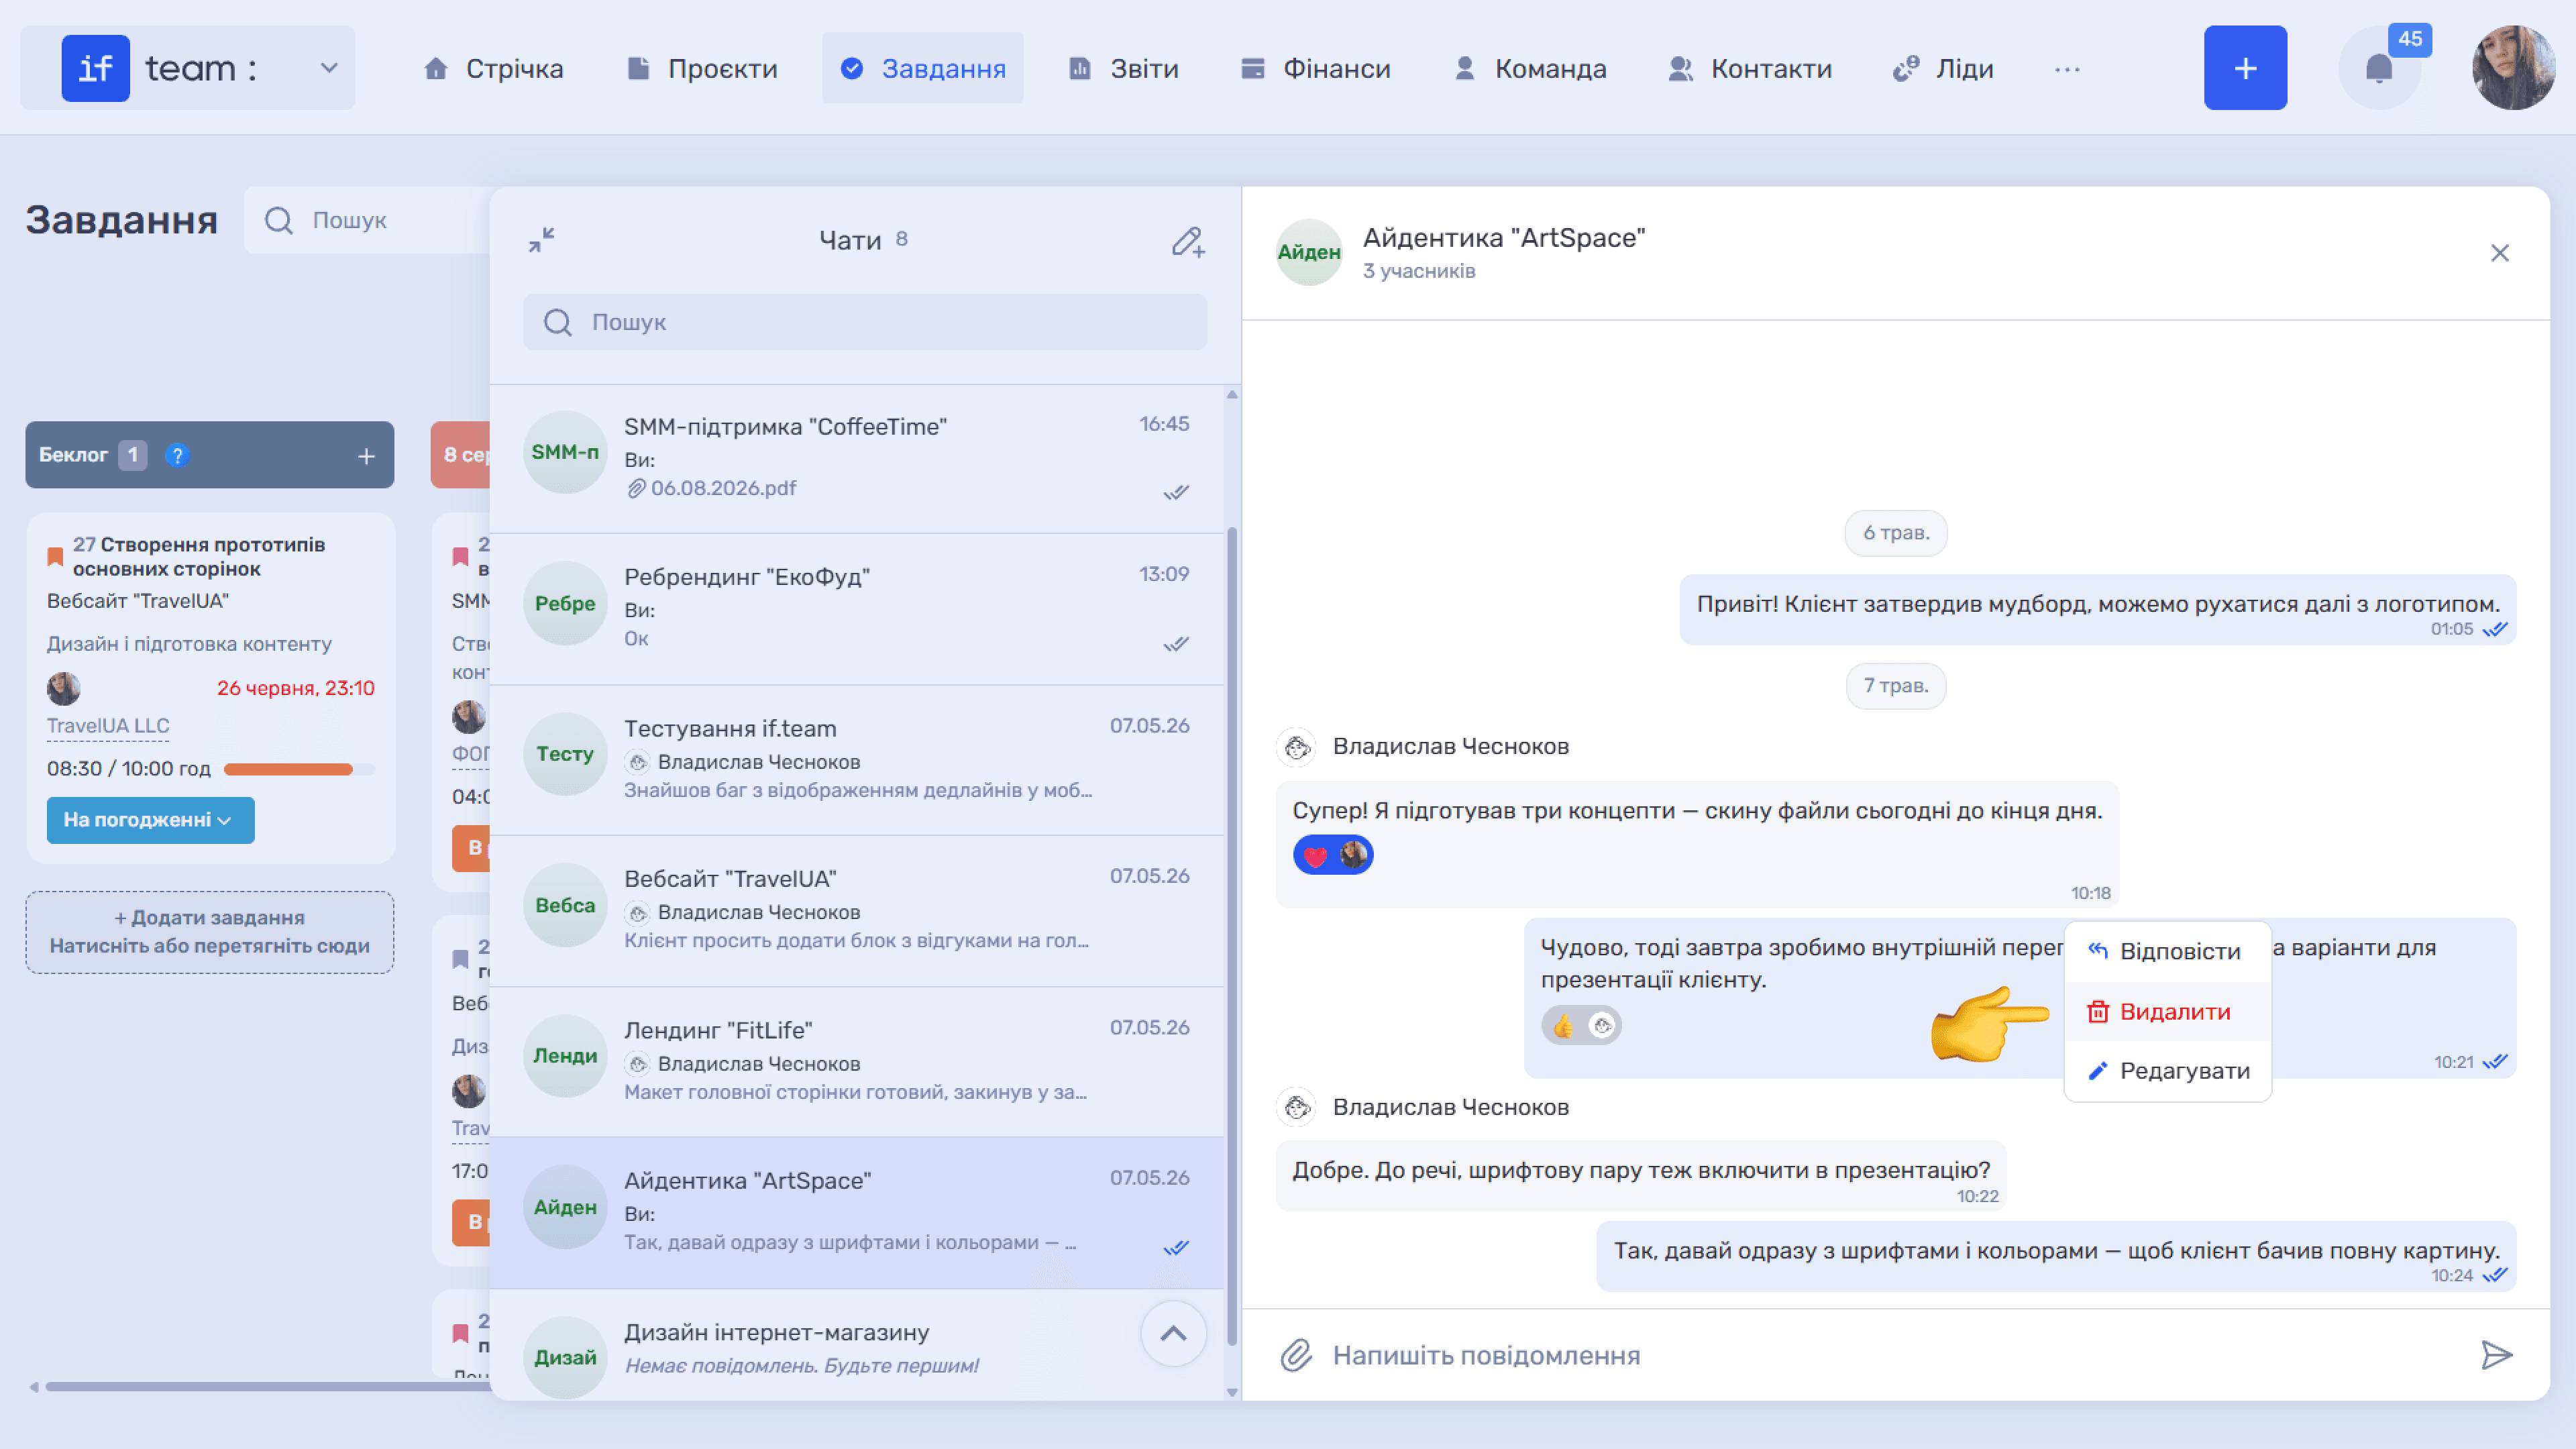Open the Лендинг "FitLife" chat

857,1062
